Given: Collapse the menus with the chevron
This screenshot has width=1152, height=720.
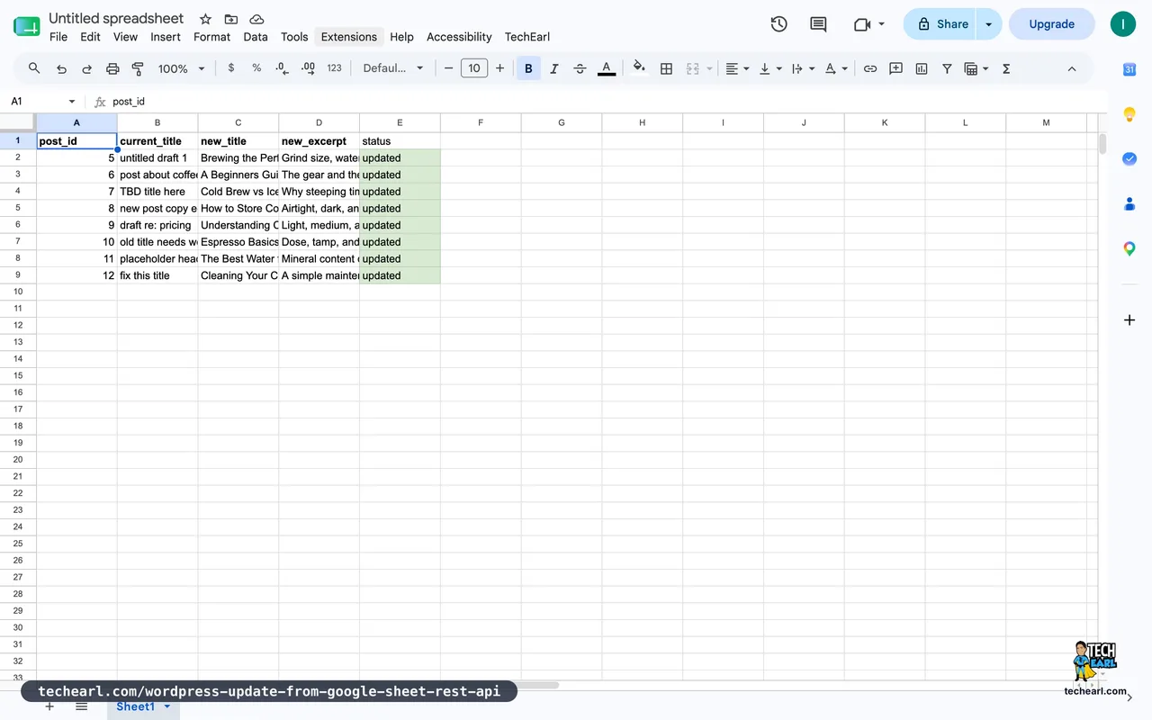Looking at the screenshot, I should [x=1072, y=68].
